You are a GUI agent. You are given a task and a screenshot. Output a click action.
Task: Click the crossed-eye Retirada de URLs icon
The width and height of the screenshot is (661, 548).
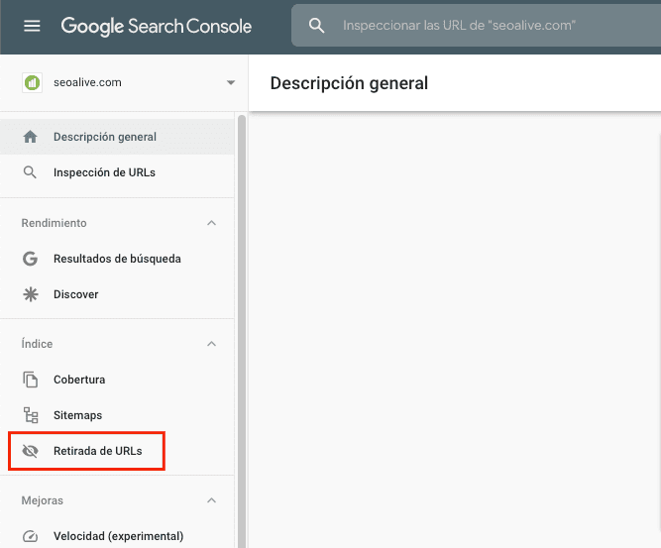(30, 451)
